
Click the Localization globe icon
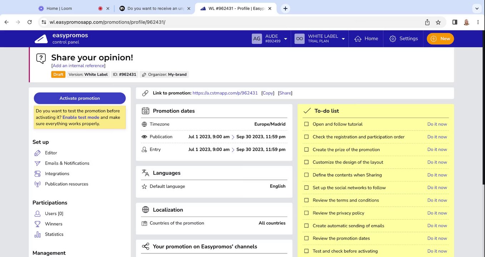coord(145,210)
